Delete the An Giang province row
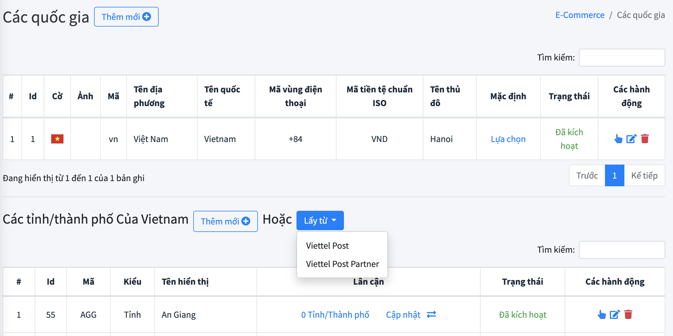 click(628, 315)
